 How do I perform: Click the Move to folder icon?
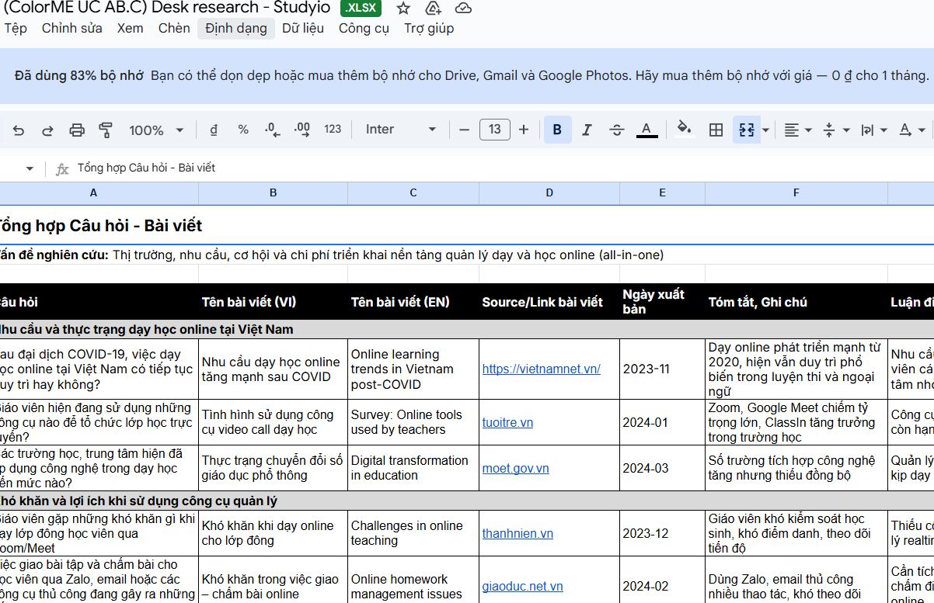(x=434, y=9)
